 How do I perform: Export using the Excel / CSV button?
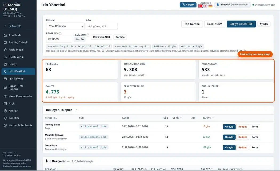[x=215, y=24]
